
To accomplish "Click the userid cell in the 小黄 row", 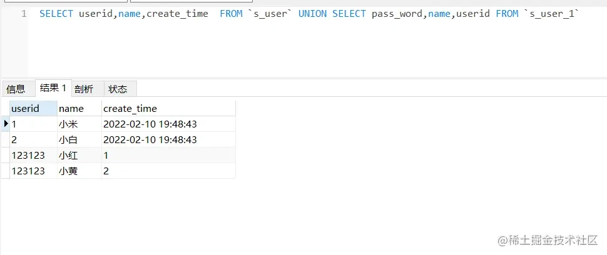I will point(33,171).
